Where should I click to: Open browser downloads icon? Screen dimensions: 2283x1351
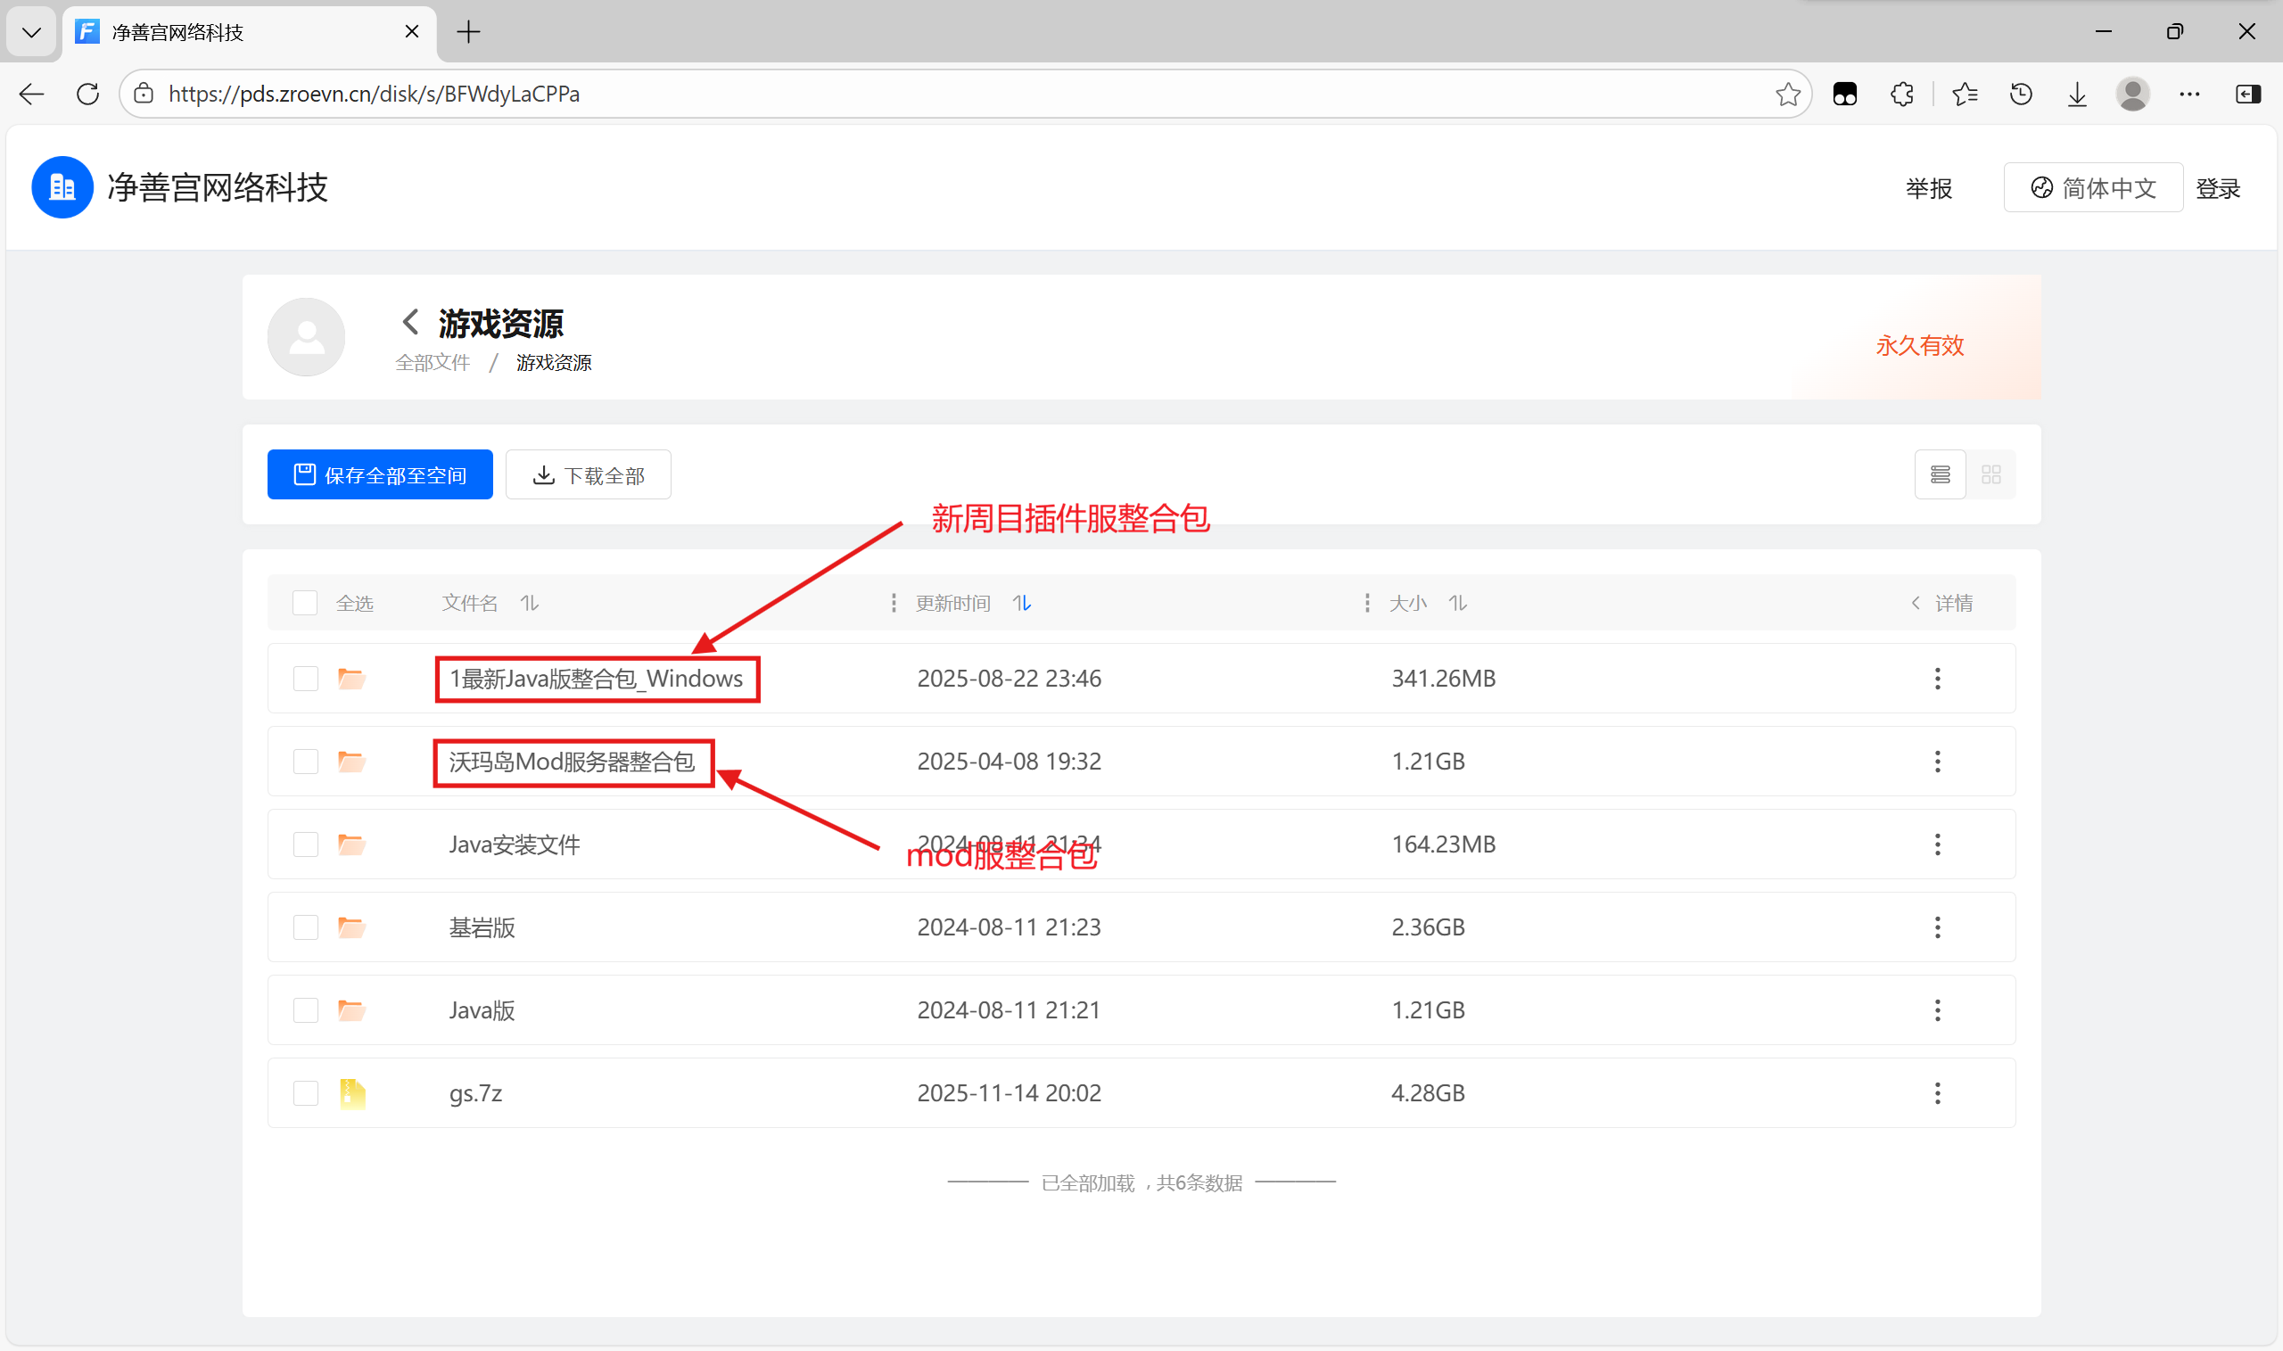(x=2076, y=94)
